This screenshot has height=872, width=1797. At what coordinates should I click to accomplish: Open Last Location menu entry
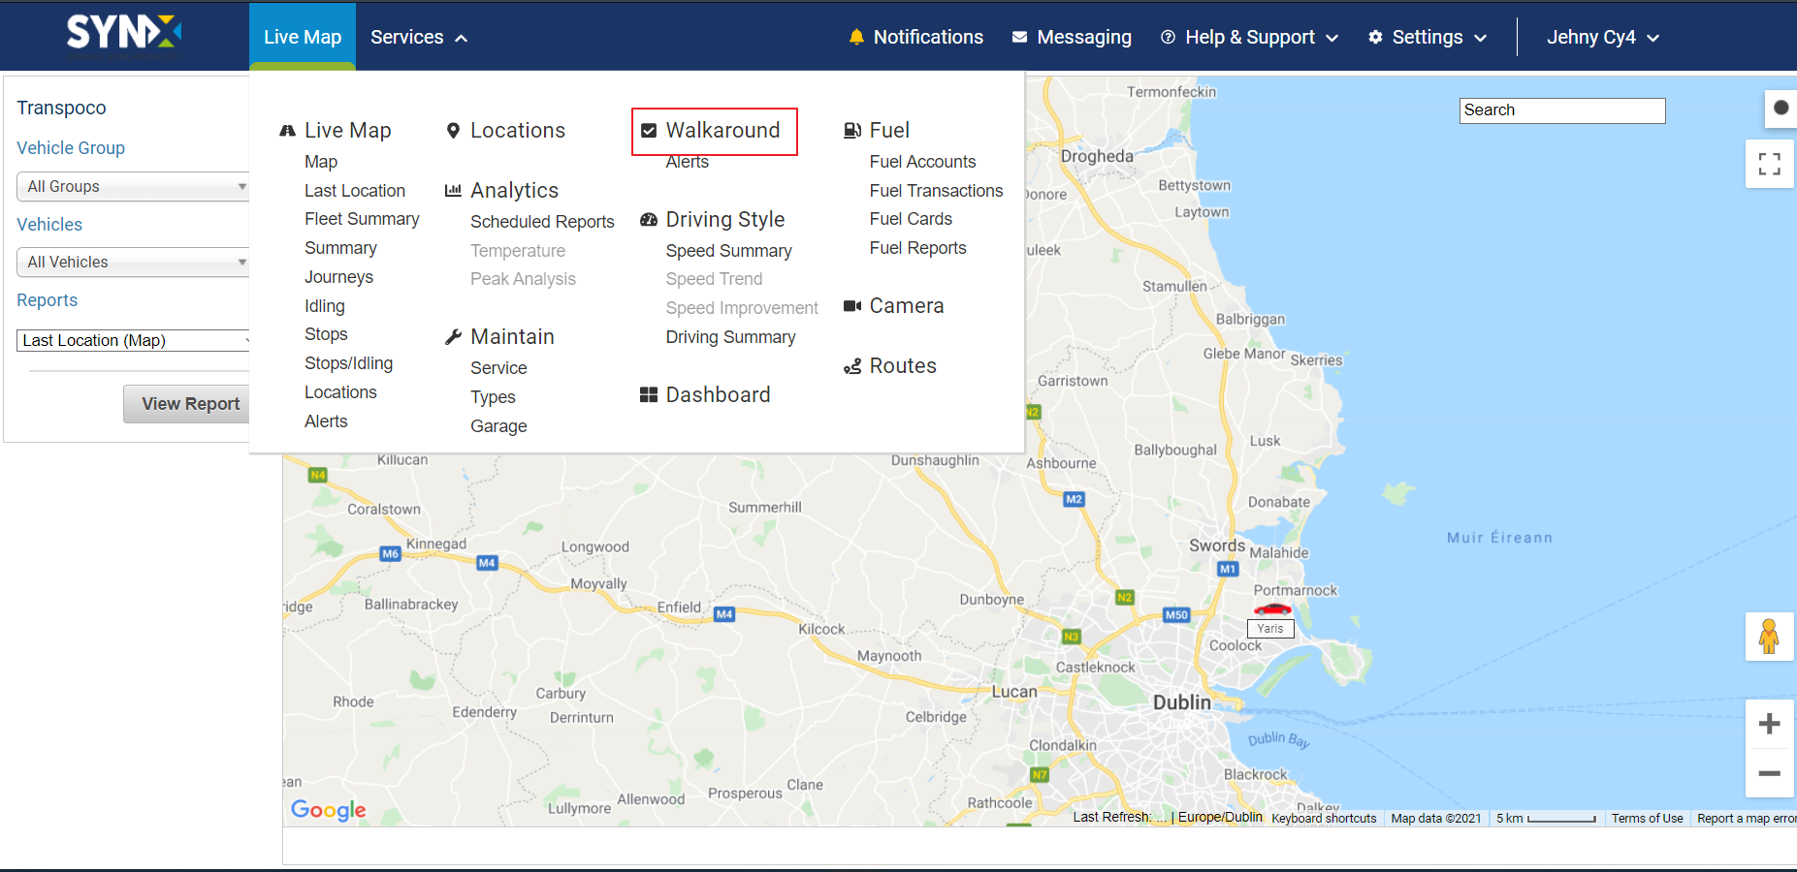point(355,191)
